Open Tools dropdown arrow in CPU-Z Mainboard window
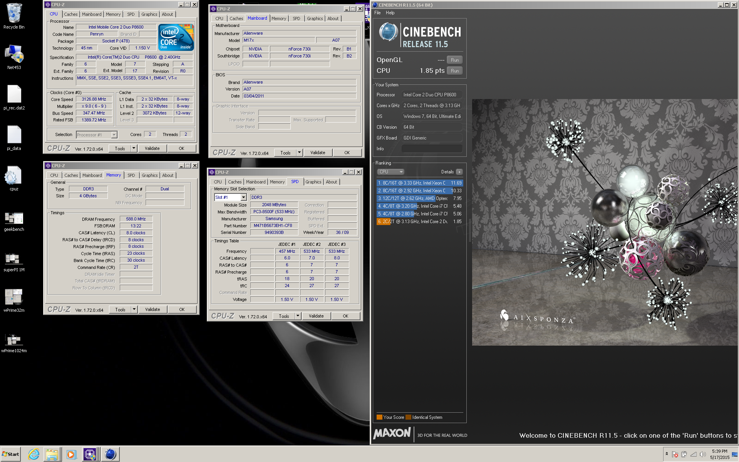Screen dimensions: 739x462 [300, 153]
